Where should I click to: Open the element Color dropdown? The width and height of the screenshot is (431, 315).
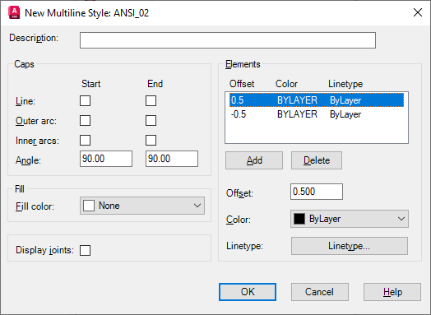(x=350, y=219)
